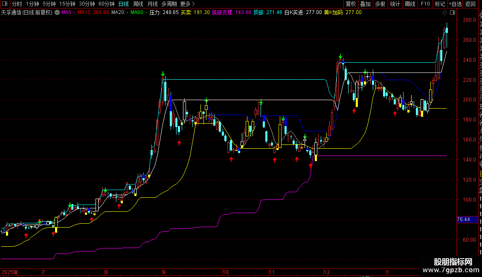
Task: Switch to 30分钟 period
Action: click(x=87, y=4)
